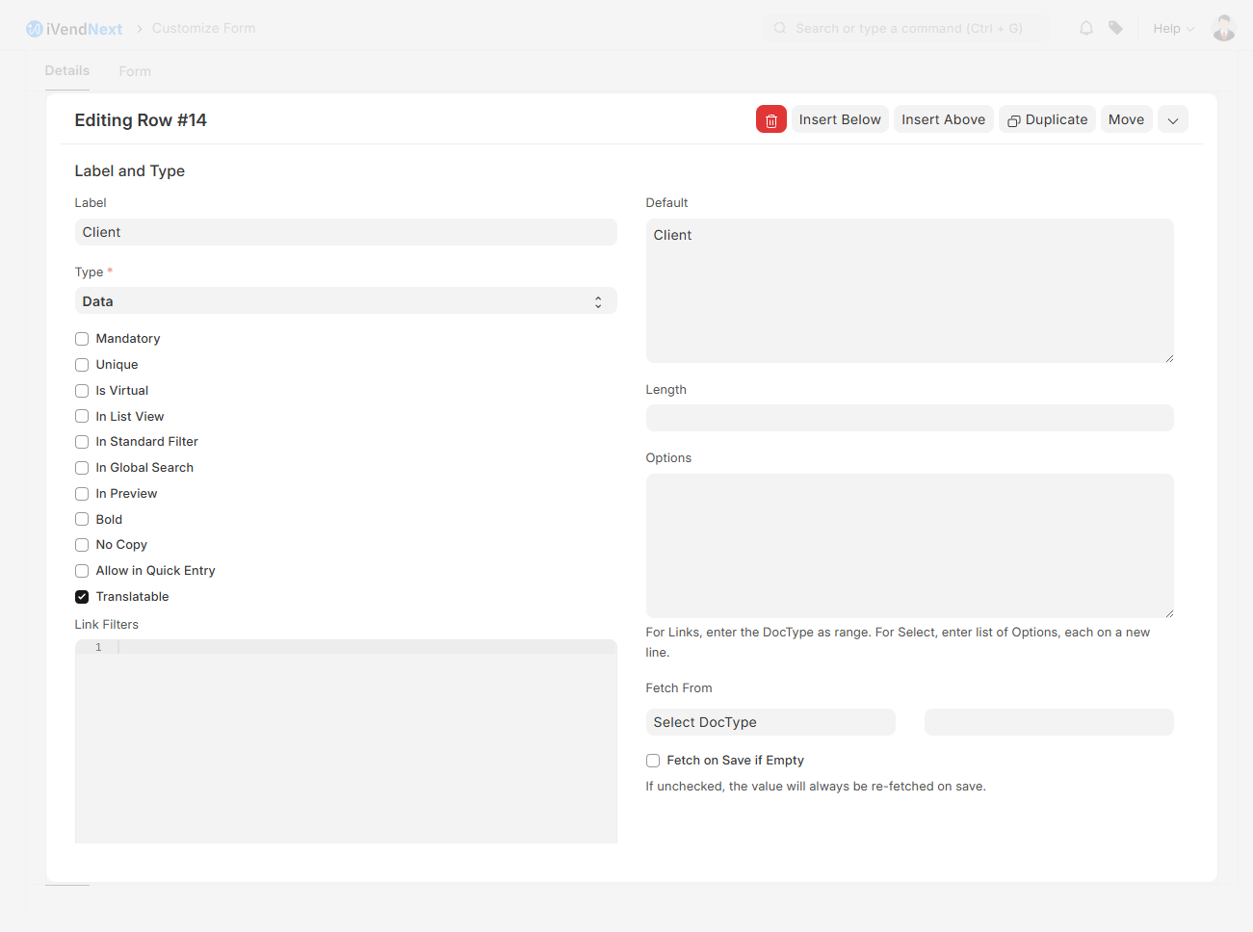
Task: Enable Fetch on Save if Empty
Action: click(652, 760)
